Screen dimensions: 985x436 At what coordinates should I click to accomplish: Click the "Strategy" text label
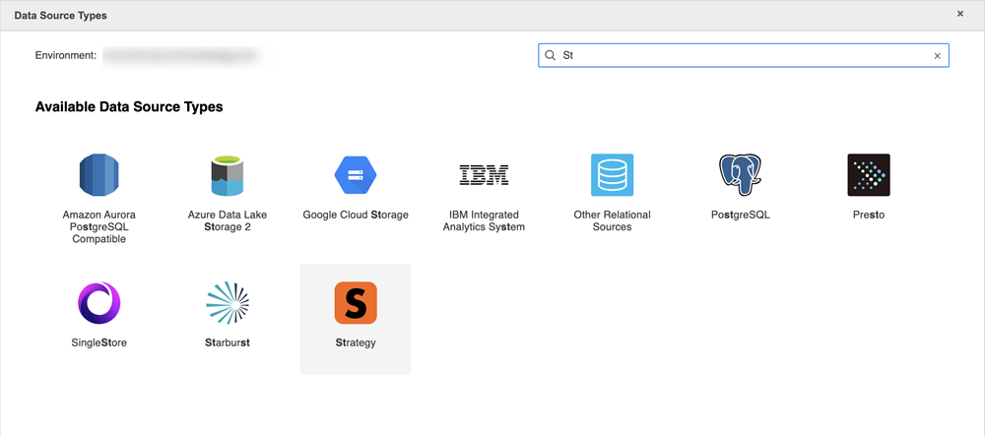pos(356,343)
